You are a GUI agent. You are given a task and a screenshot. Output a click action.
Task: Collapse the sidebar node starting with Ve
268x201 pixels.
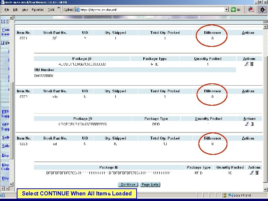3,43
